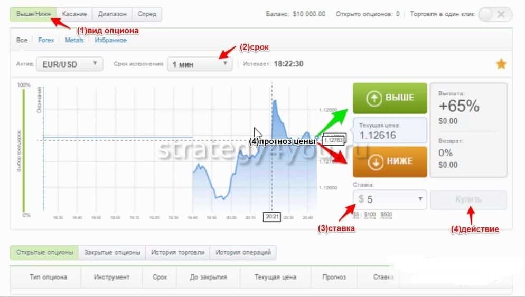Image resolution: width=525 pixels, height=297 pixels.
Task: Open the stake amount dropdown arrow
Action: [420, 199]
